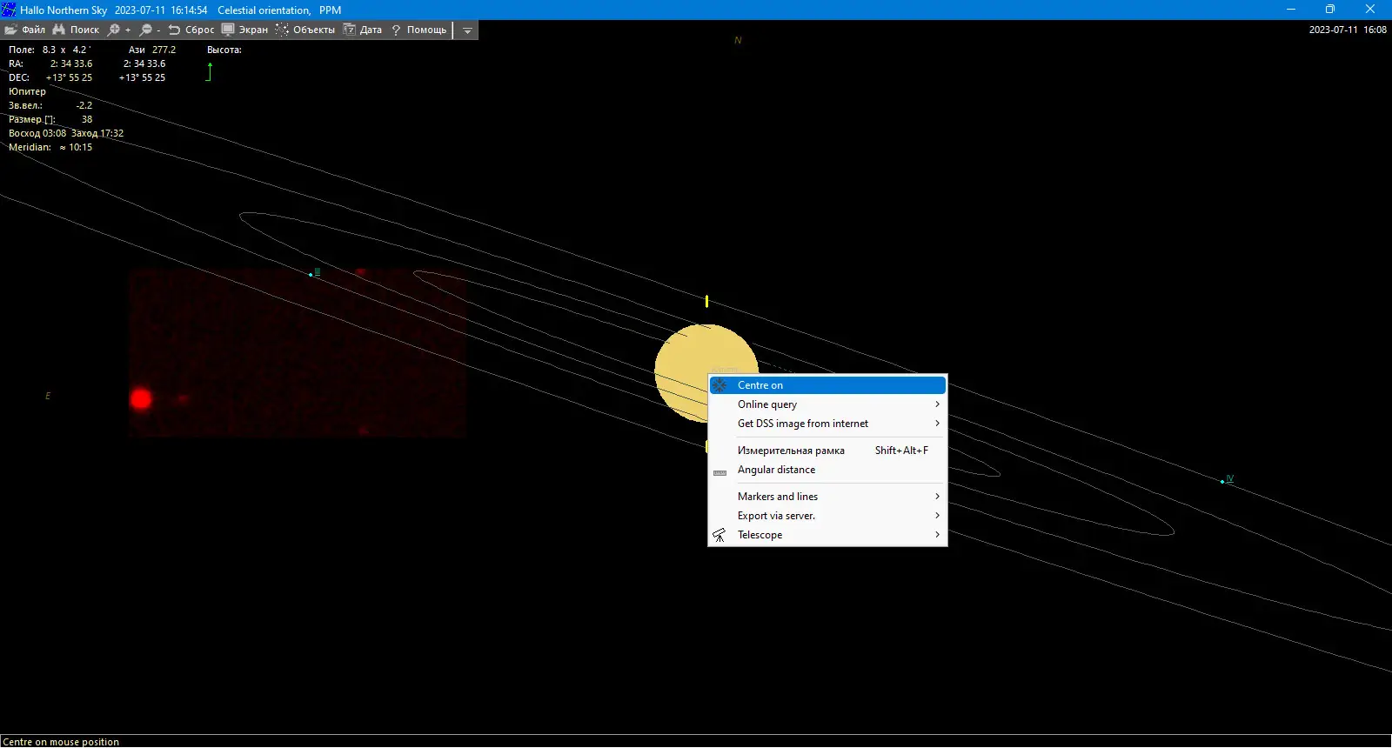Select Angular distance menu entry
This screenshot has height=748, width=1392.
click(x=827, y=470)
